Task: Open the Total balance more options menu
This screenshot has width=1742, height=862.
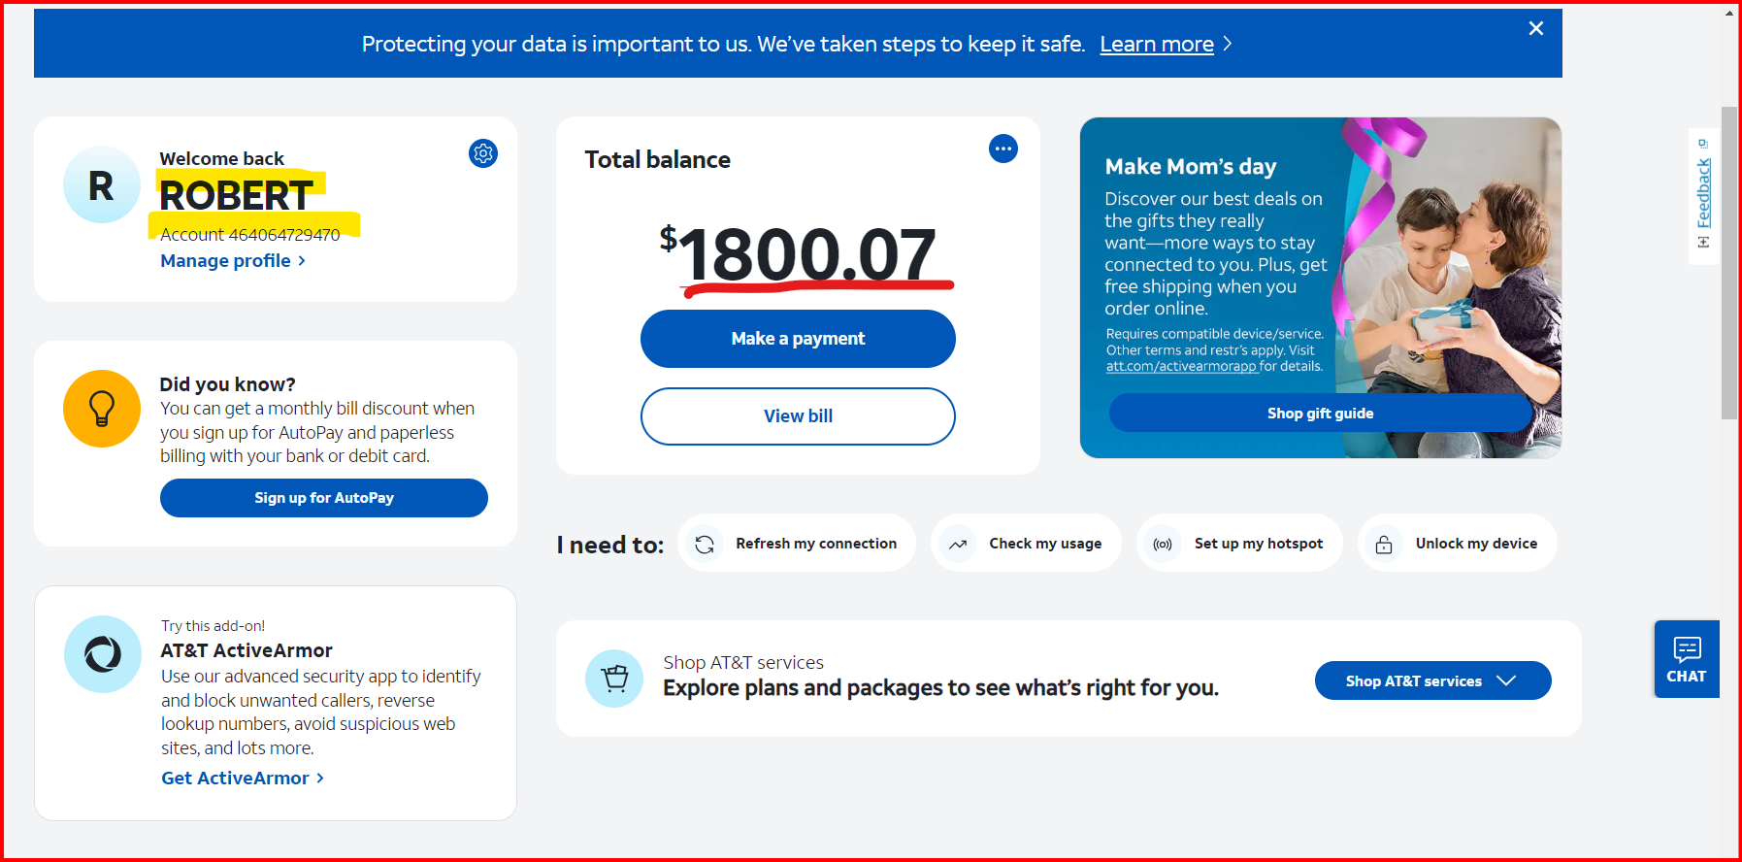Action: coord(1003,149)
